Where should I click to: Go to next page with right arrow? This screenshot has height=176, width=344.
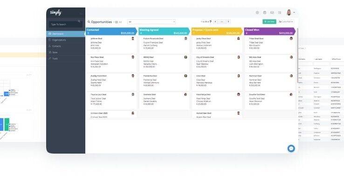pos(228,21)
